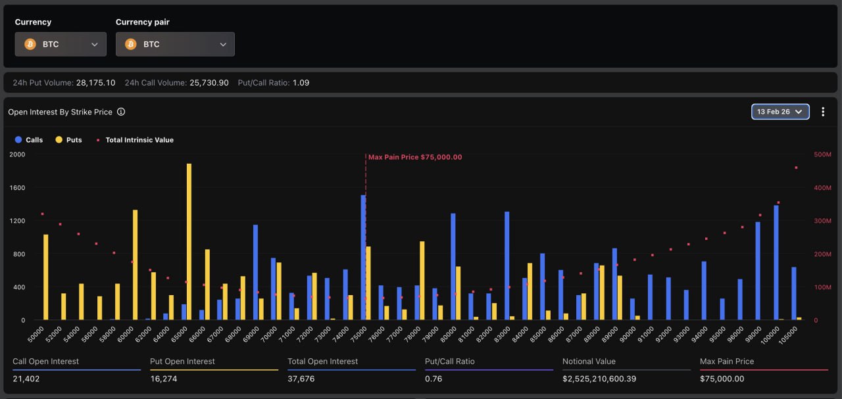This screenshot has height=399, width=842.
Task: Toggle the Puts series in the legend
Action: pos(69,140)
